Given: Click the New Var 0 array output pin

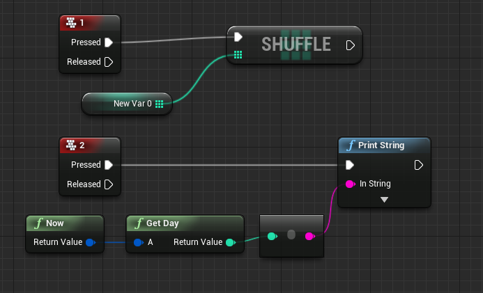Looking at the screenshot, I should coord(160,104).
